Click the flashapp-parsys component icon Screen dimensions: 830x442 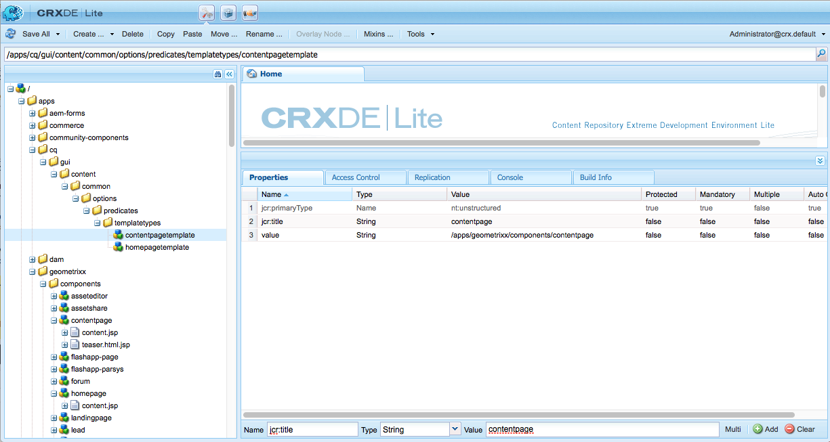pos(64,369)
